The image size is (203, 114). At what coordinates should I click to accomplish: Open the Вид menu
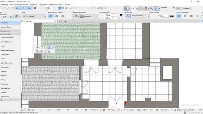coord(11,5)
